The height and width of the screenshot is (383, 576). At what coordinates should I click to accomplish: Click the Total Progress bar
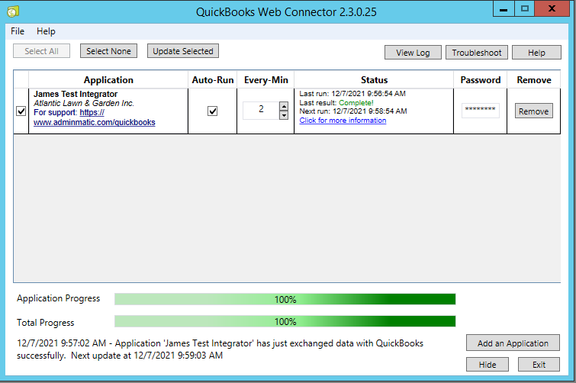[x=285, y=321]
